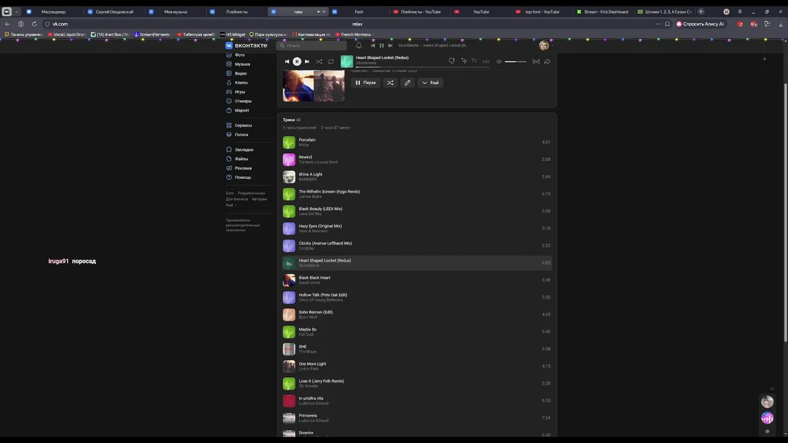
Task: Adjust the volume slider
Action: pyautogui.click(x=515, y=62)
